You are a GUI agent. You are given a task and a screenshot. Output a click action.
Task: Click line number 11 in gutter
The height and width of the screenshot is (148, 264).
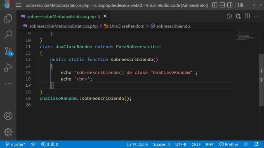click(x=28, y=46)
